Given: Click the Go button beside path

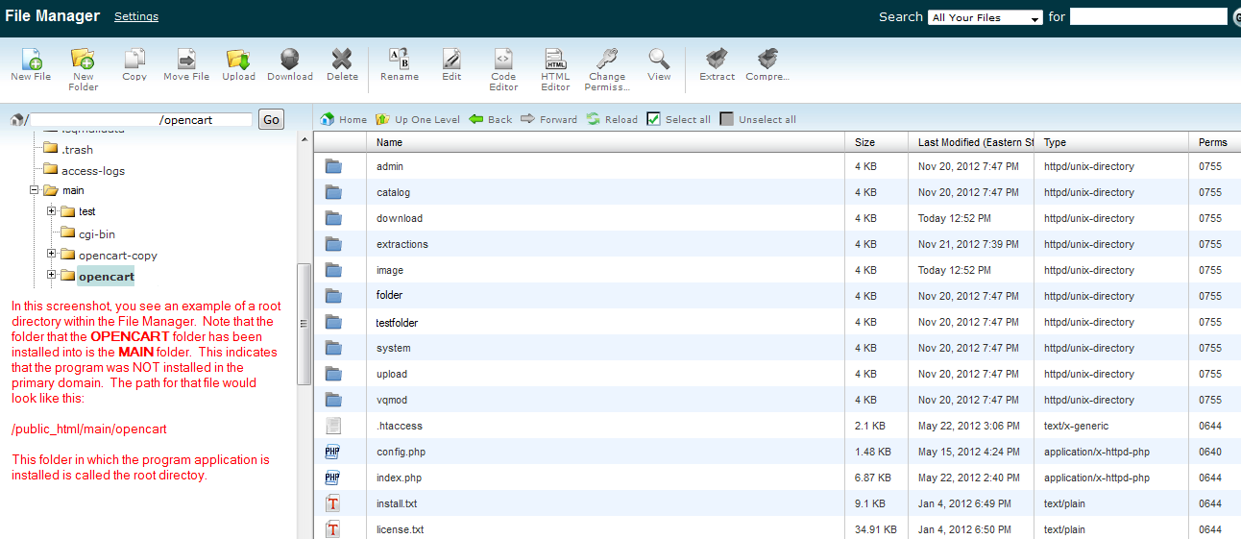Looking at the screenshot, I should click(x=272, y=119).
